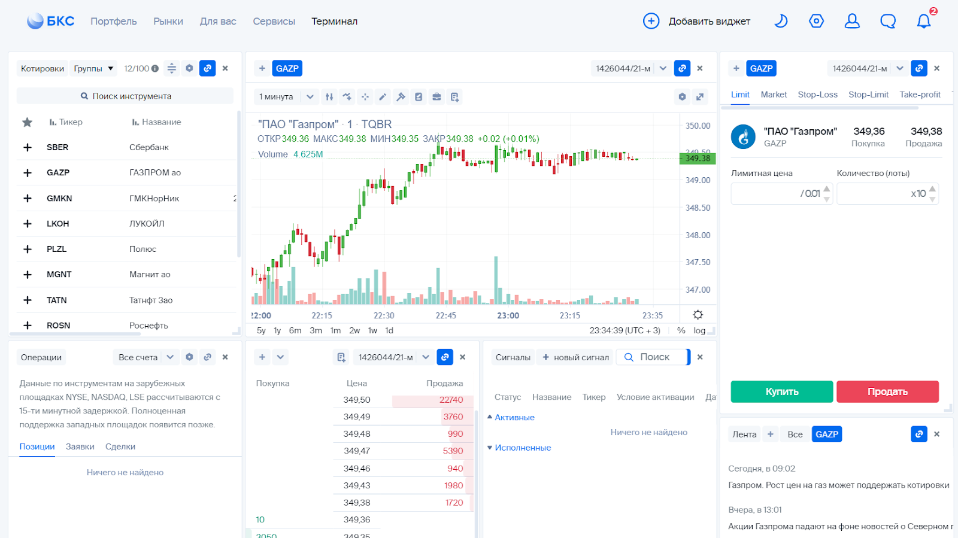Switch to the Stop-Loss order tab
The width and height of the screenshot is (958, 538).
click(817, 95)
